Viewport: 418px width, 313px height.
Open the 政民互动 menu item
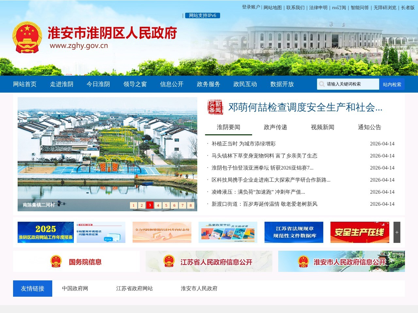pyautogui.click(x=245, y=84)
